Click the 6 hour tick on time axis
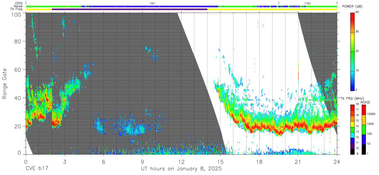The width and height of the screenshot is (379, 175). 103,161
